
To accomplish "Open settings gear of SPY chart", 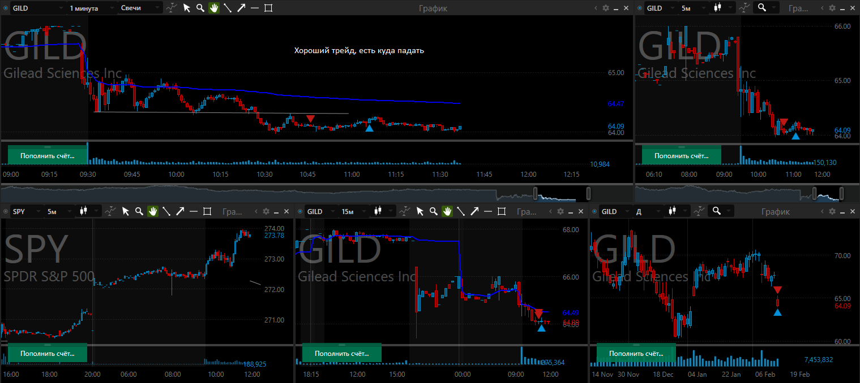I will (266, 211).
